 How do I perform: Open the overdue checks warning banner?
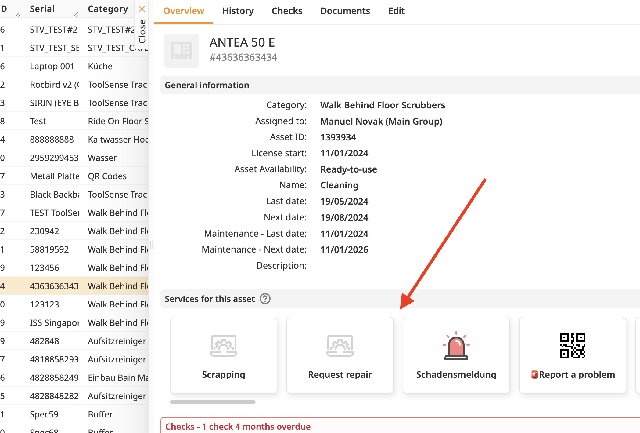[x=238, y=426]
